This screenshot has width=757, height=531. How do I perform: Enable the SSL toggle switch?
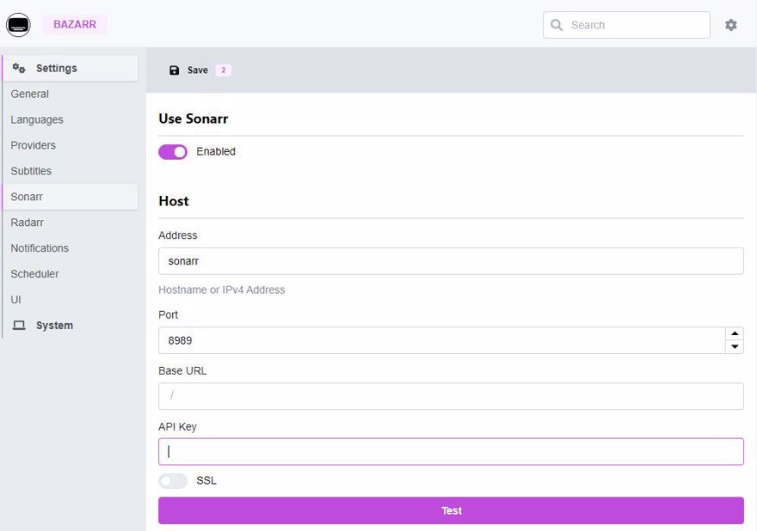173,481
